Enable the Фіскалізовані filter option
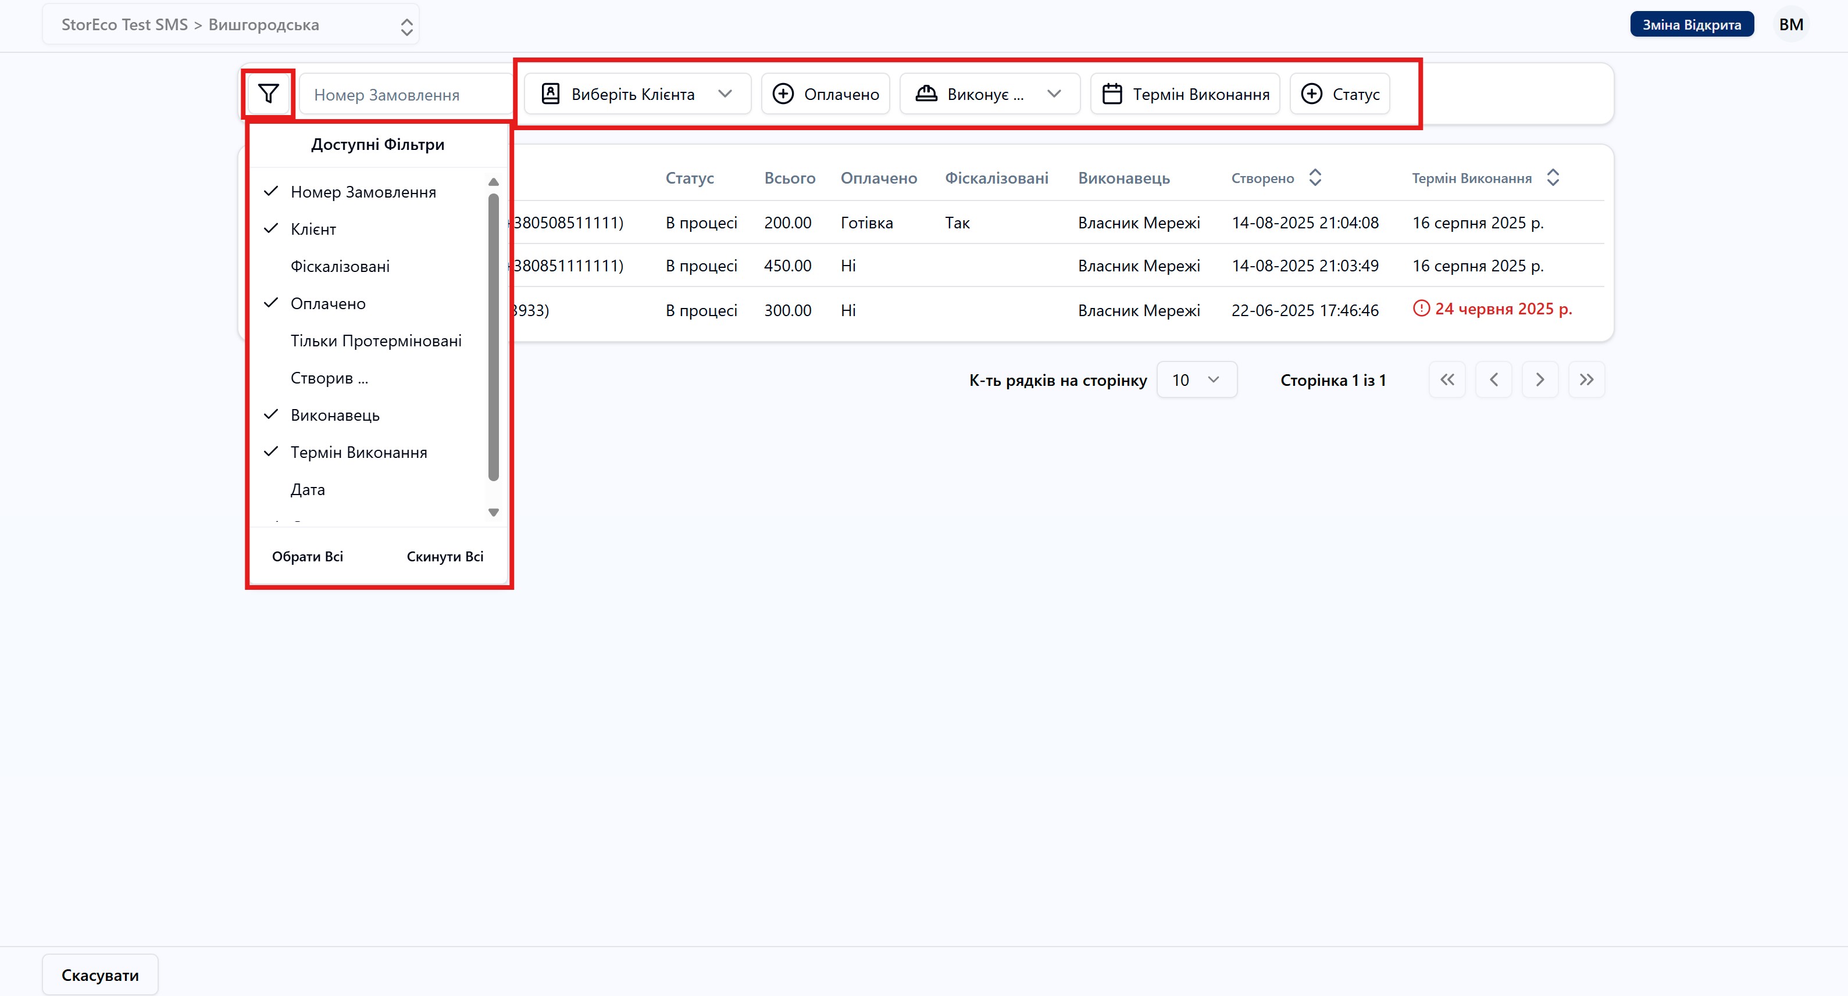 tap(340, 267)
